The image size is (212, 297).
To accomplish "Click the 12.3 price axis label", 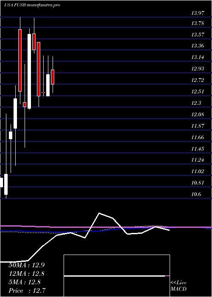I will [197, 103].
